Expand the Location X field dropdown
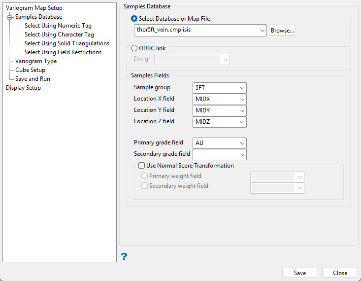Viewport: 361px width, 281px height. (x=241, y=99)
